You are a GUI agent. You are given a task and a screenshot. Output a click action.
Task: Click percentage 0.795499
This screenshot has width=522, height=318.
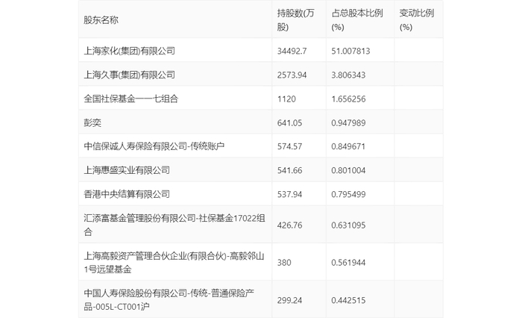[x=348, y=195]
